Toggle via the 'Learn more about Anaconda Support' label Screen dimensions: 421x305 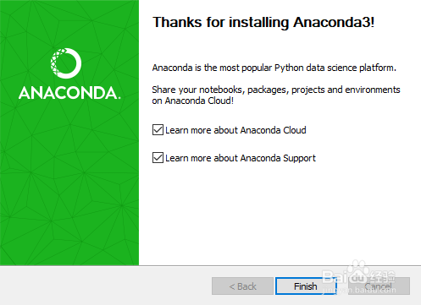pos(241,158)
